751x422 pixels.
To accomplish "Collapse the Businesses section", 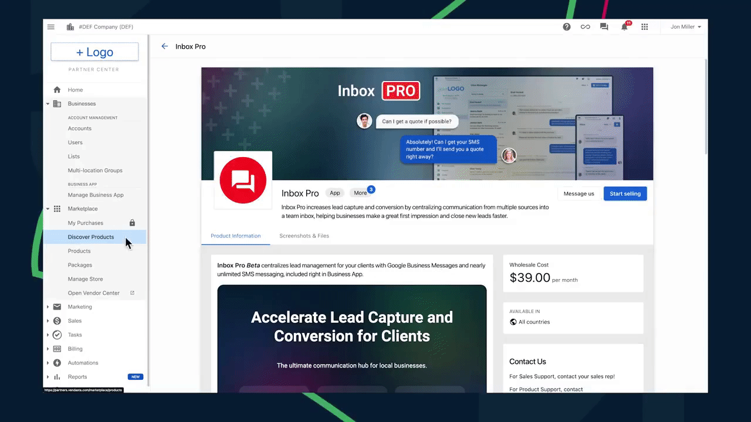I will coord(48,104).
